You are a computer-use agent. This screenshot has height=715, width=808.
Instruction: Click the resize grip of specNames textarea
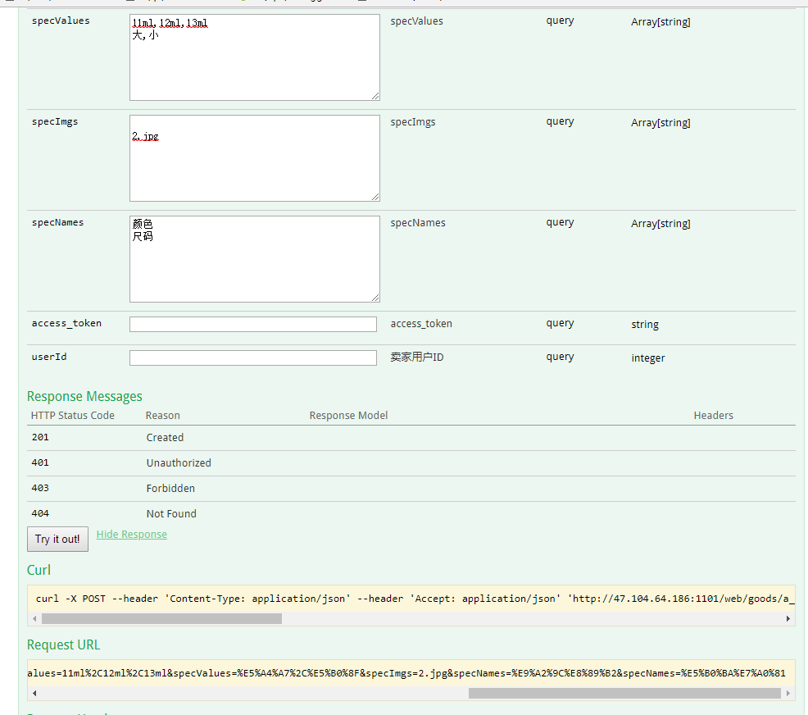376,298
